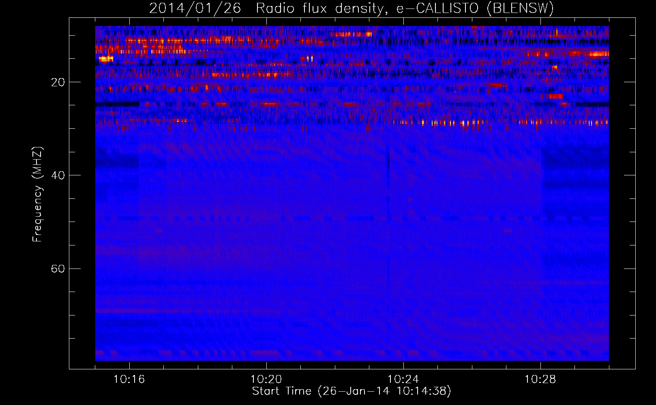Image resolution: width=656 pixels, height=405 pixels.
Task: Click the 10:24 time tick label
Action: 403,379
